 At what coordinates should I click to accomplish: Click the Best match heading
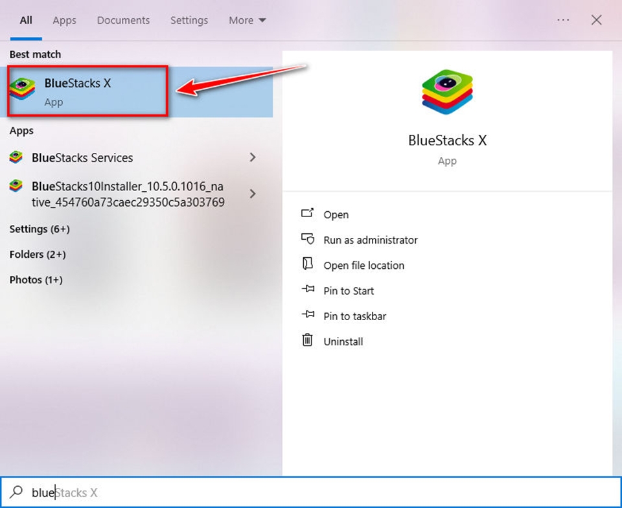point(35,54)
